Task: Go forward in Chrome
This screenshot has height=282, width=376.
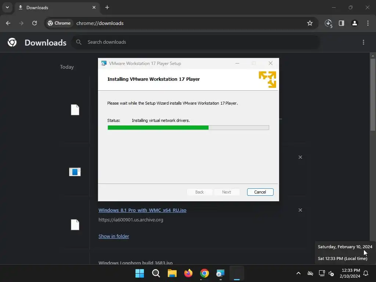Action: point(21,23)
